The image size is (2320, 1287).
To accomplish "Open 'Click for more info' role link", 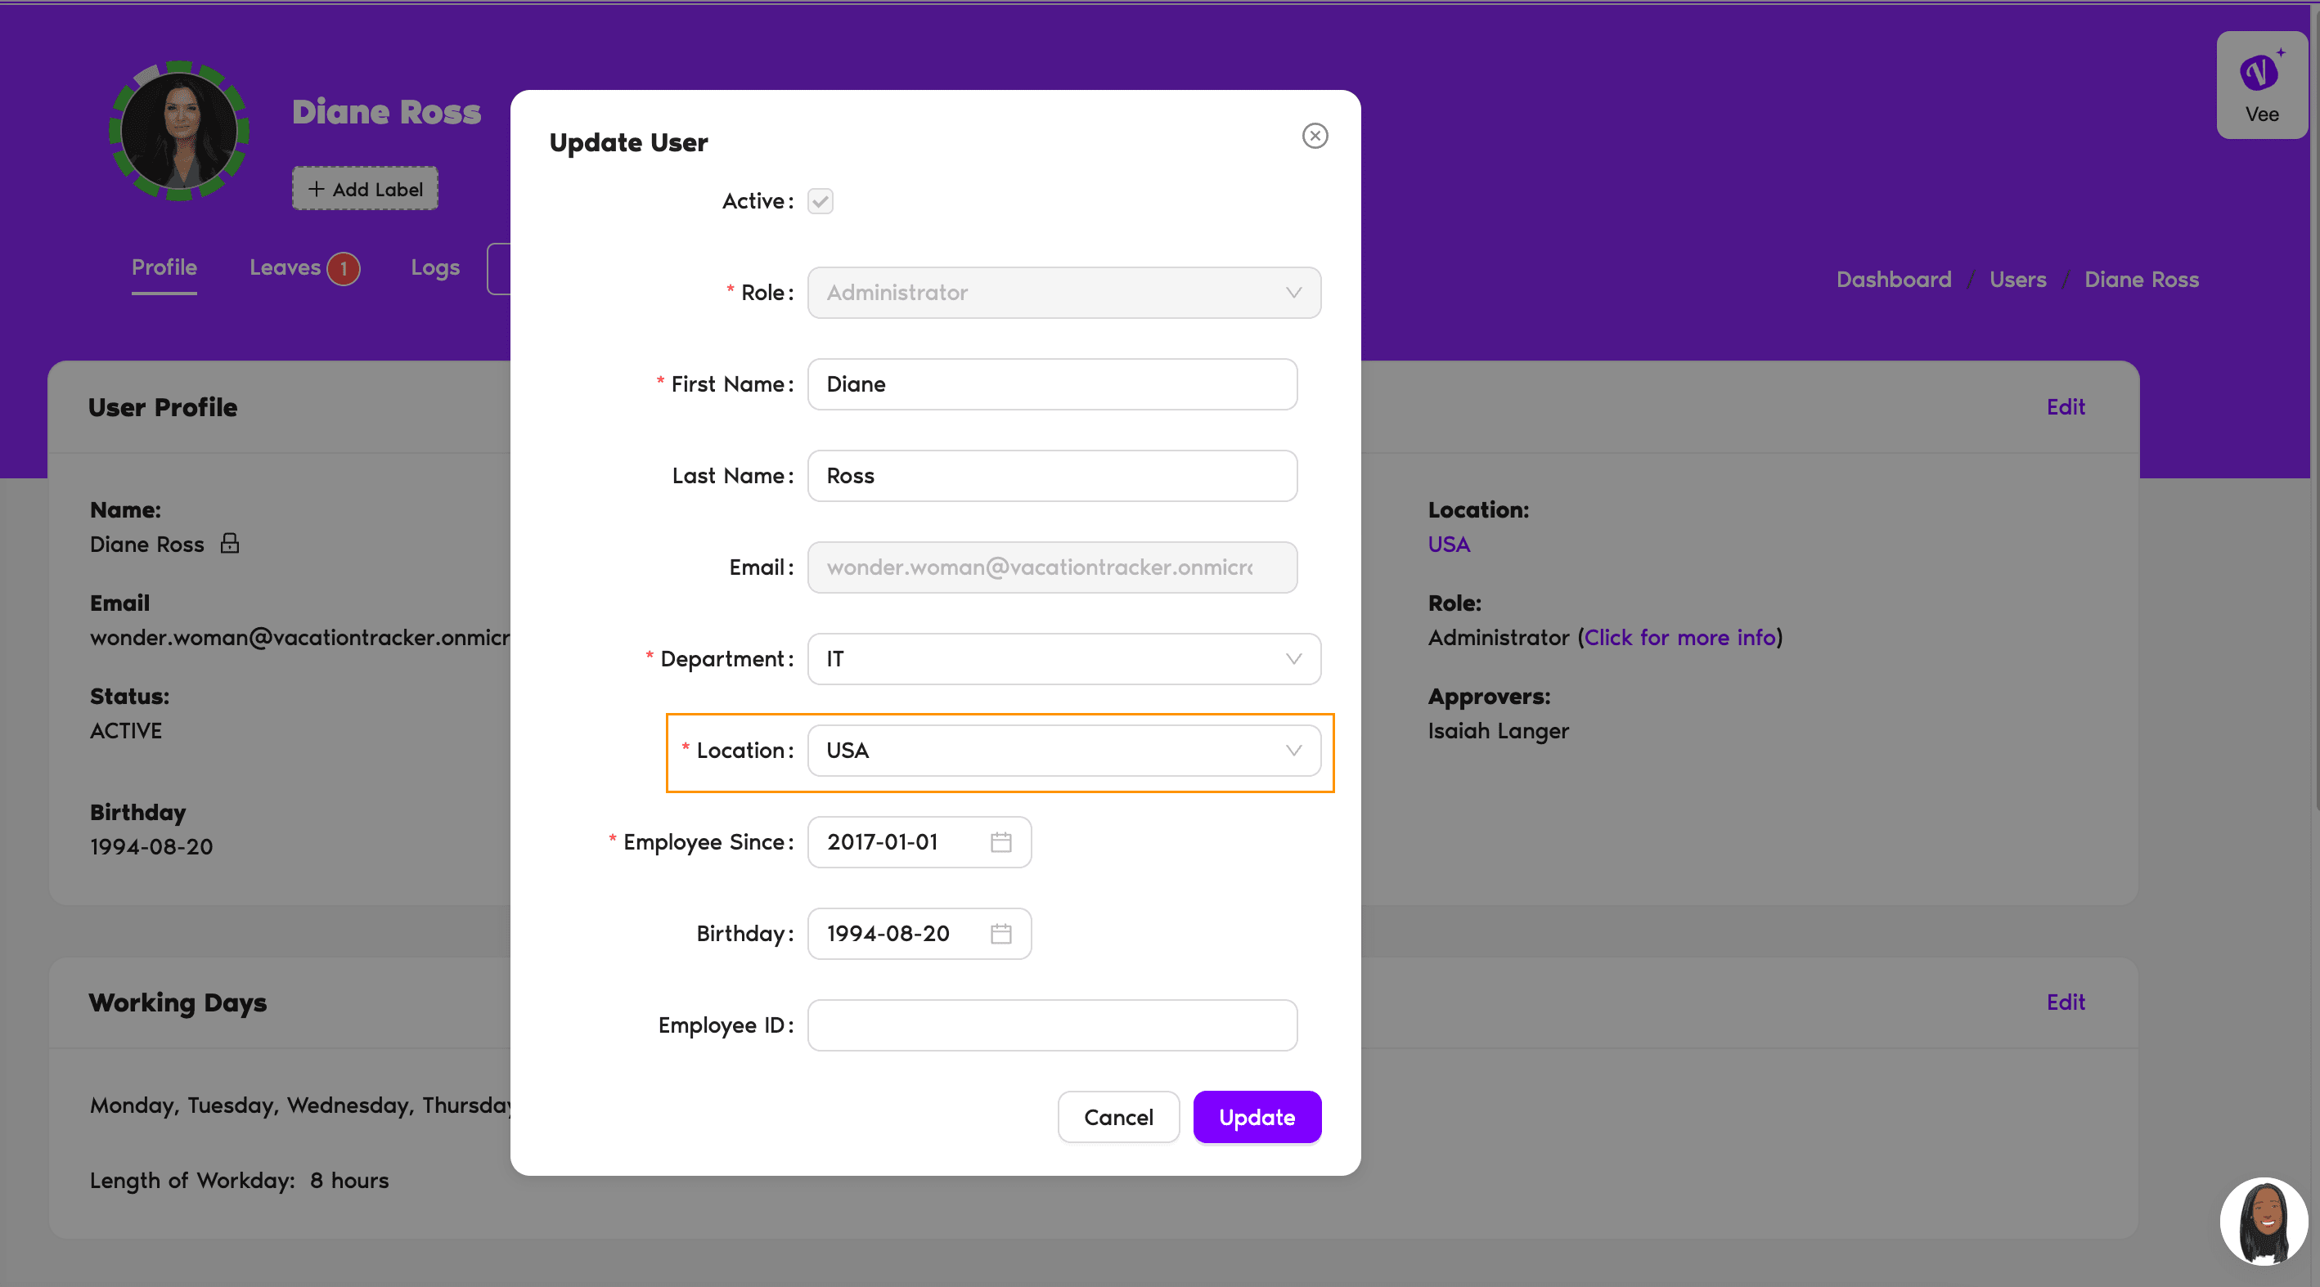I will click(1679, 638).
